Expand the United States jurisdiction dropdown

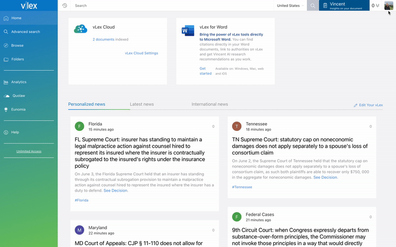click(290, 5)
